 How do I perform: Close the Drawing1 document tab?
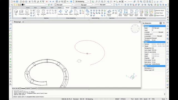click(23, 22)
